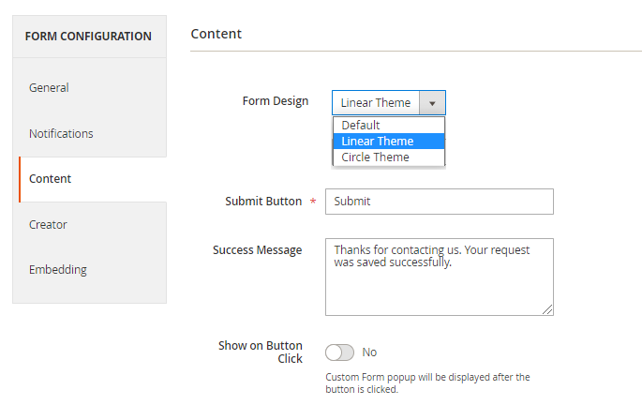Viewport: 642px width, 420px height.
Task: Click the Success Message textarea resize handle
Action: click(548, 310)
